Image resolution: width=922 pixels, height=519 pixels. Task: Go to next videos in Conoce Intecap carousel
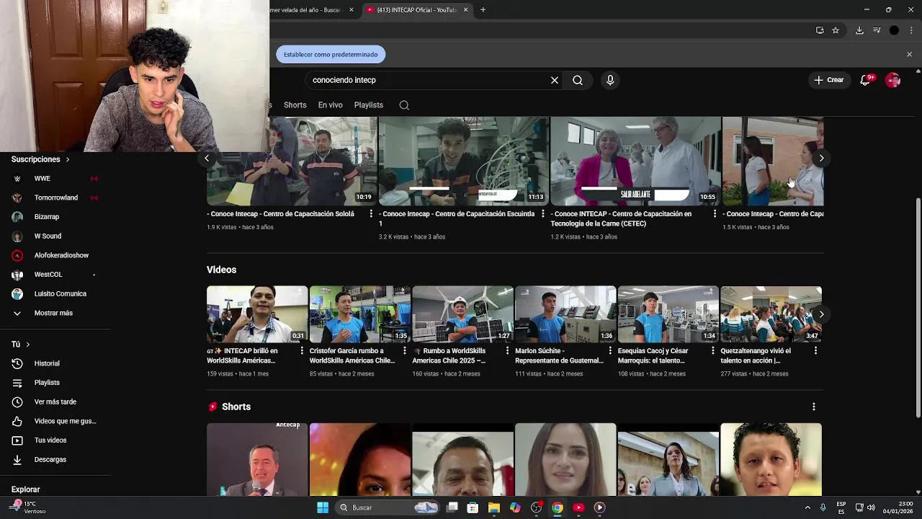(821, 159)
